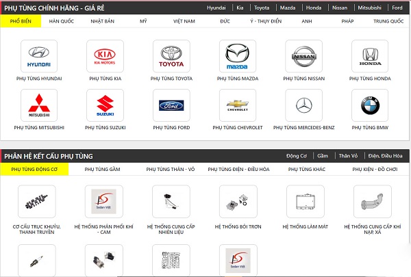
Task: Click the Hệ Thống Bôi Trơn caption
Action: pyautogui.click(x=238, y=226)
